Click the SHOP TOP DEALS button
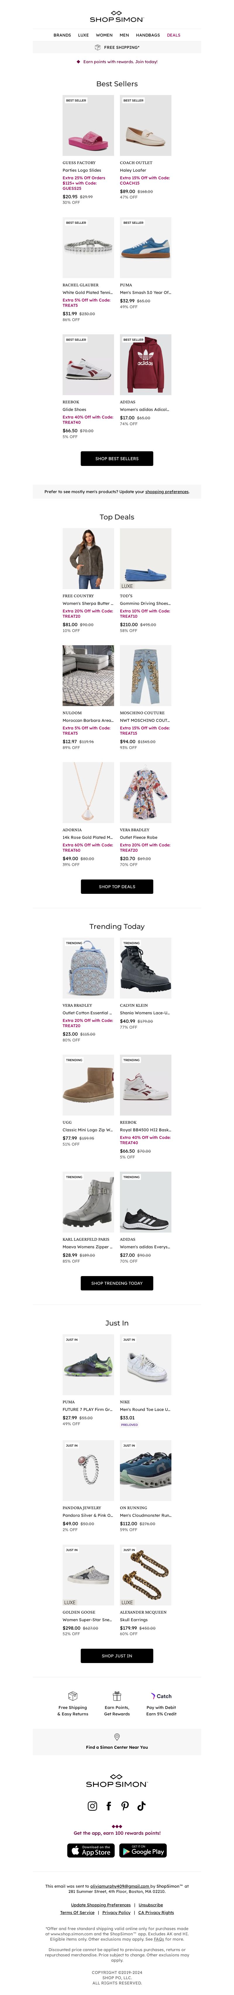 [117, 887]
